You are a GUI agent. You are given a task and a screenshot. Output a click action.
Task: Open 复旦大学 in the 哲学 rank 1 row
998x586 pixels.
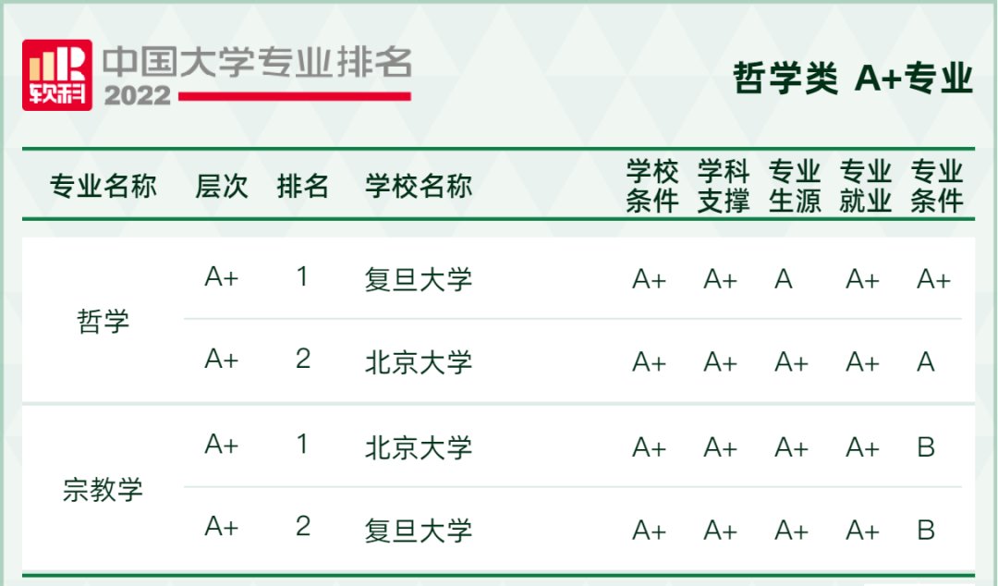coord(419,279)
